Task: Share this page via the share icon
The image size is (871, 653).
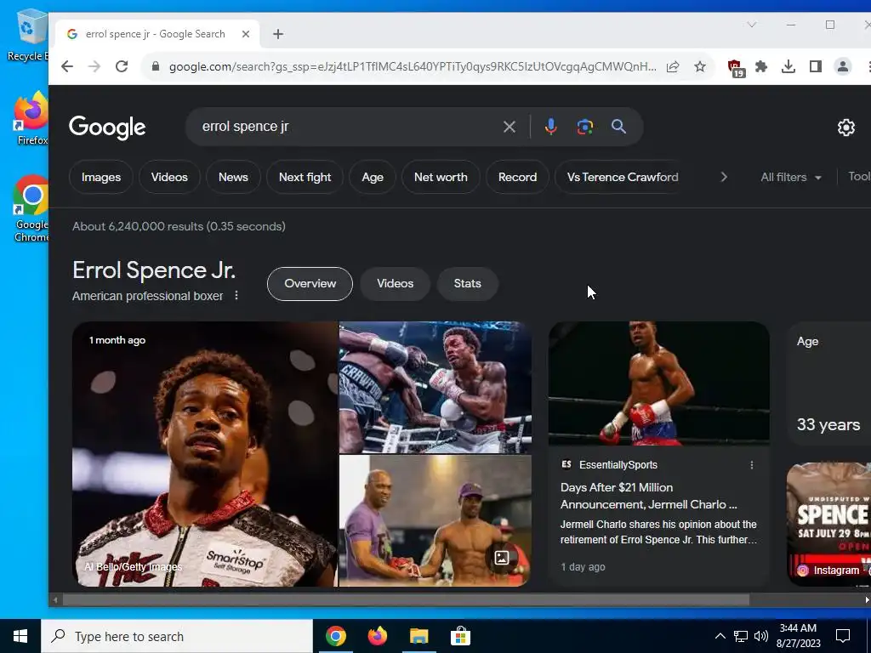Action: [x=673, y=66]
